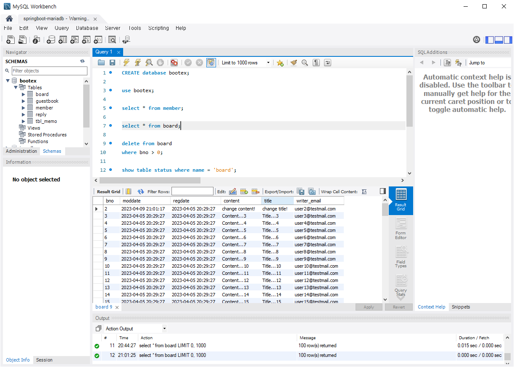
Task: Toggle wrap cell content
Action: click(364, 191)
